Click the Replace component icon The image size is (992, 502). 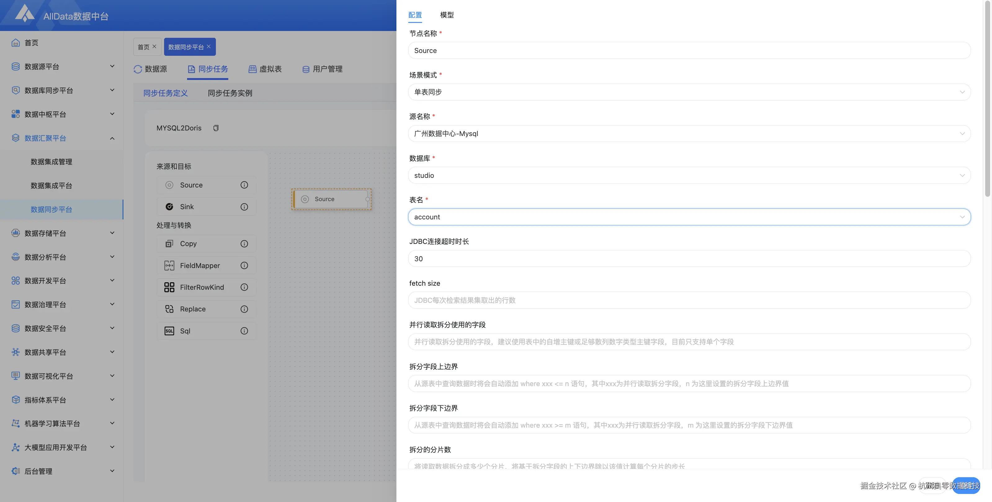[169, 309]
